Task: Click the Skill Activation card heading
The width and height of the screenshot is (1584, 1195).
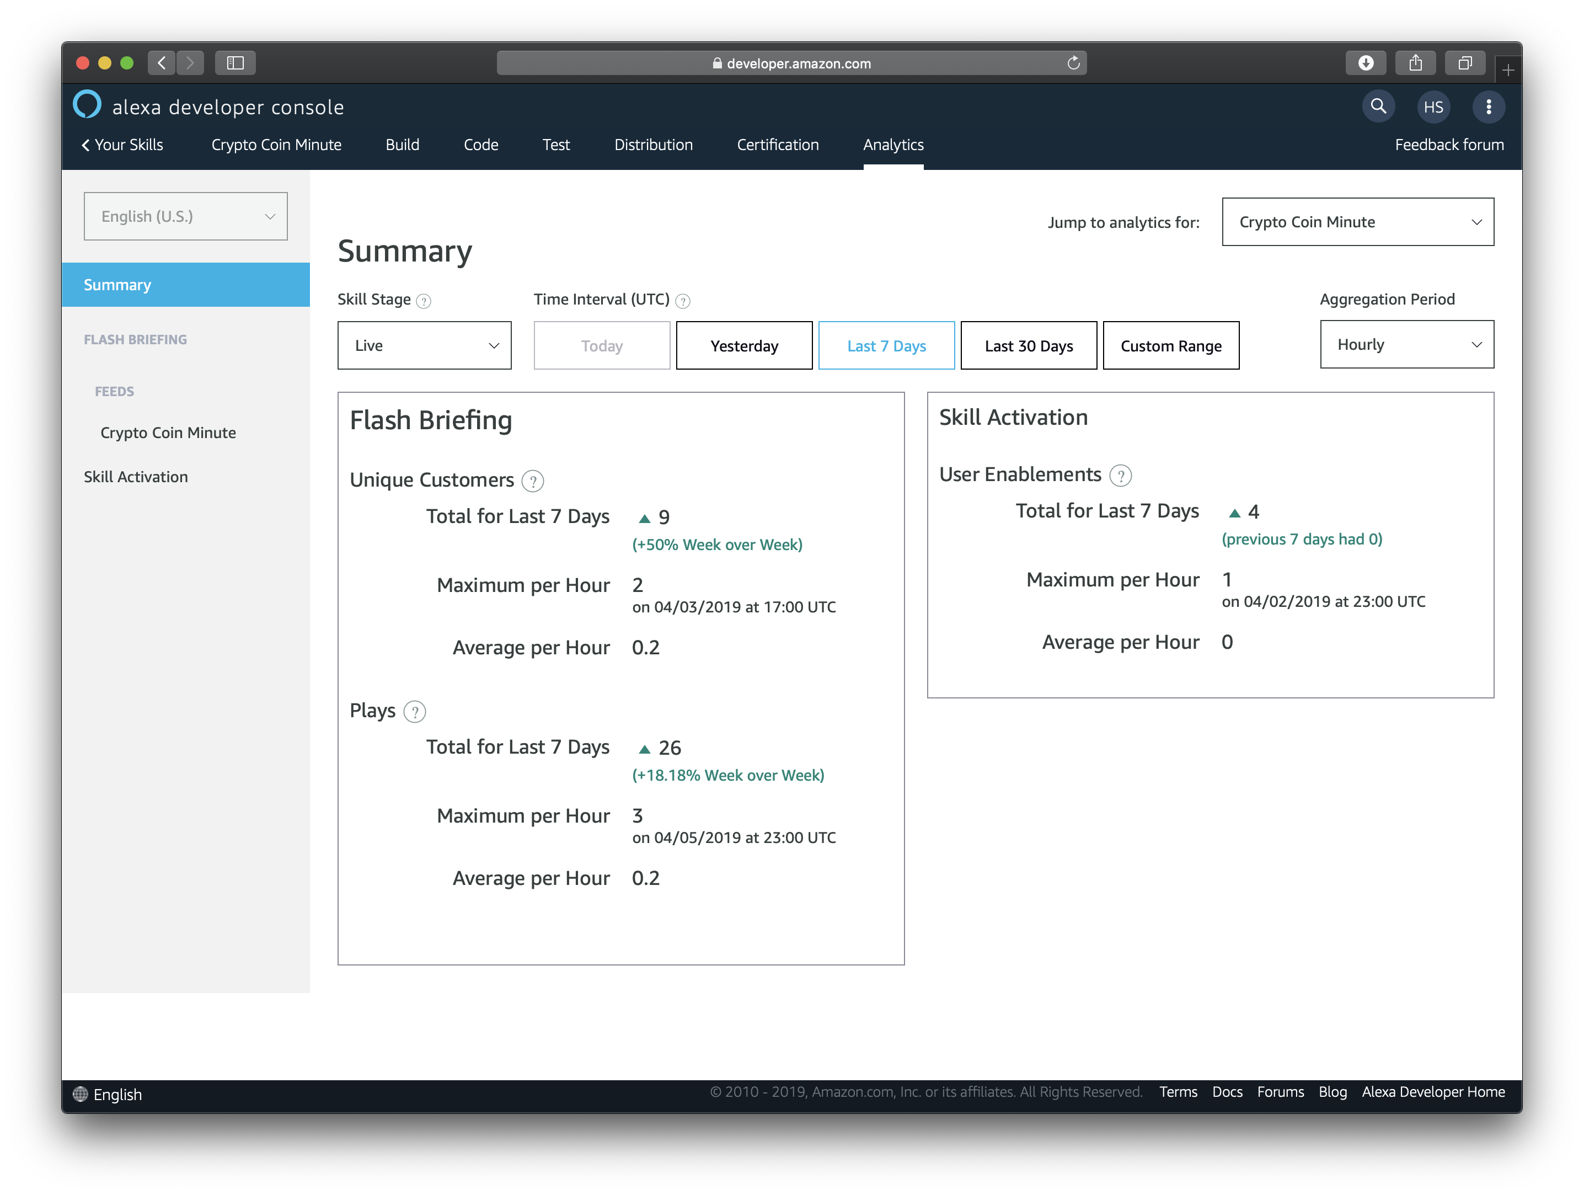Action: tap(1013, 417)
